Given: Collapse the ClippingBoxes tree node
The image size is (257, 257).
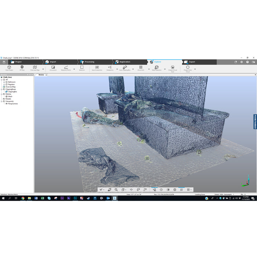Looking at the screenshot, I should point(1,89).
